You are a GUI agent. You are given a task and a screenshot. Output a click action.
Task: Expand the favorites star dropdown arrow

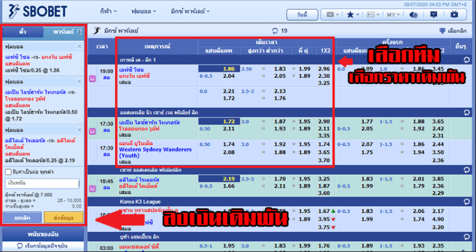358,15
